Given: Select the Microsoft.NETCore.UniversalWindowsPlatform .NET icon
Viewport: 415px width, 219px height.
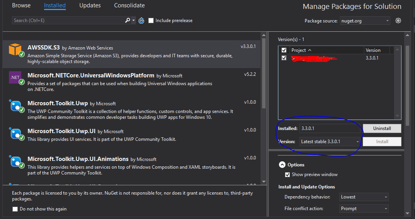Looking at the screenshot, I should 15,77.
